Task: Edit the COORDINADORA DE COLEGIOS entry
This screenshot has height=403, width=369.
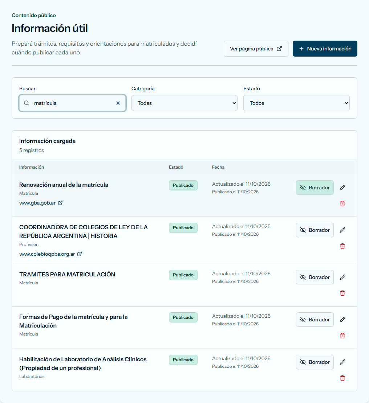Action: pos(342,230)
